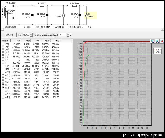Click the simulation duration field showing 15,000
This screenshot has width=165, height=138.
click(26, 34)
